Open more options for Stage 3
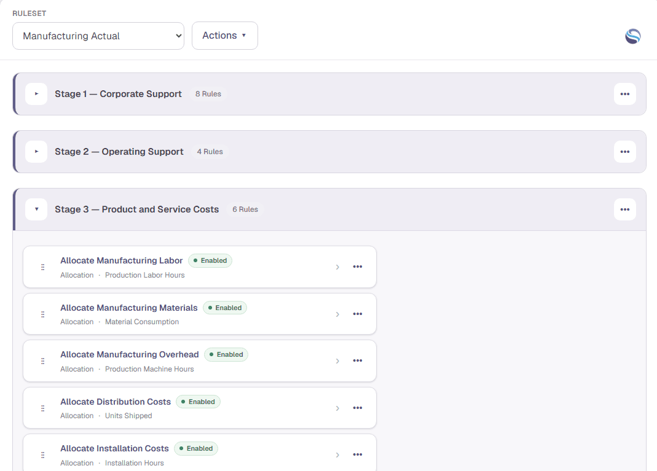The image size is (657, 471). click(x=625, y=209)
